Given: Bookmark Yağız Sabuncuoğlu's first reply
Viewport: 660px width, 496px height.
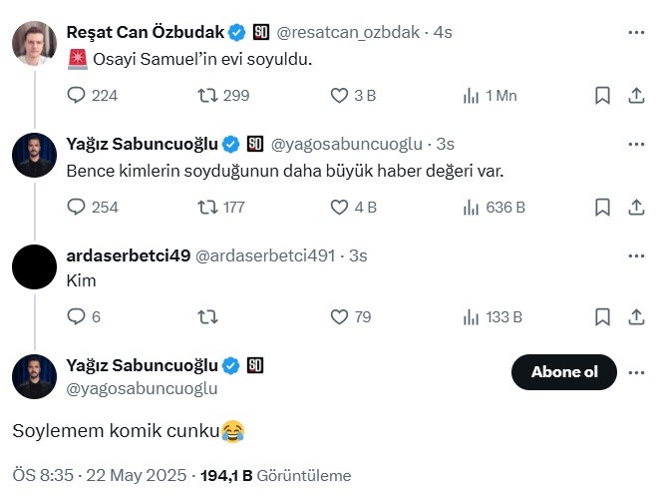Looking at the screenshot, I should click(602, 207).
